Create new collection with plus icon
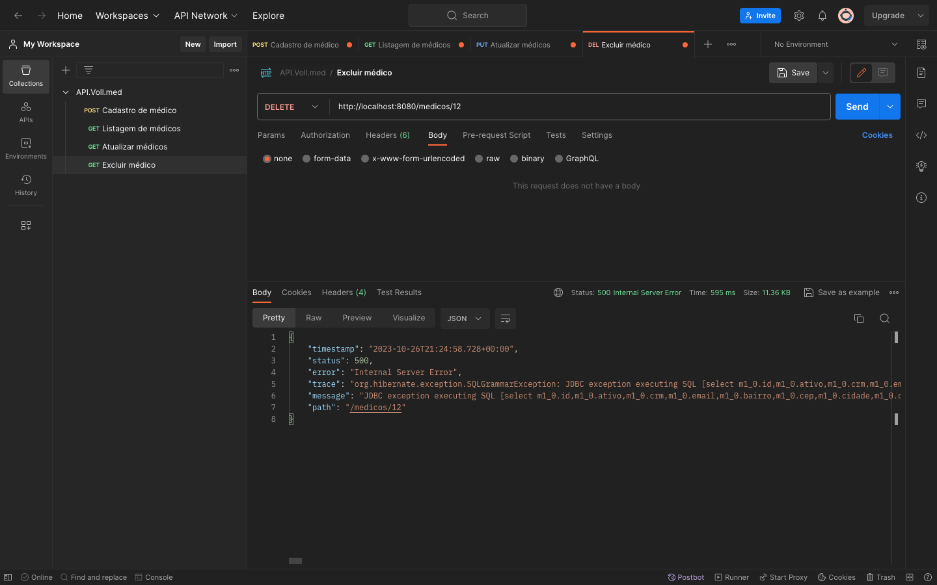The image size is (937, 585). pos(66,70)
